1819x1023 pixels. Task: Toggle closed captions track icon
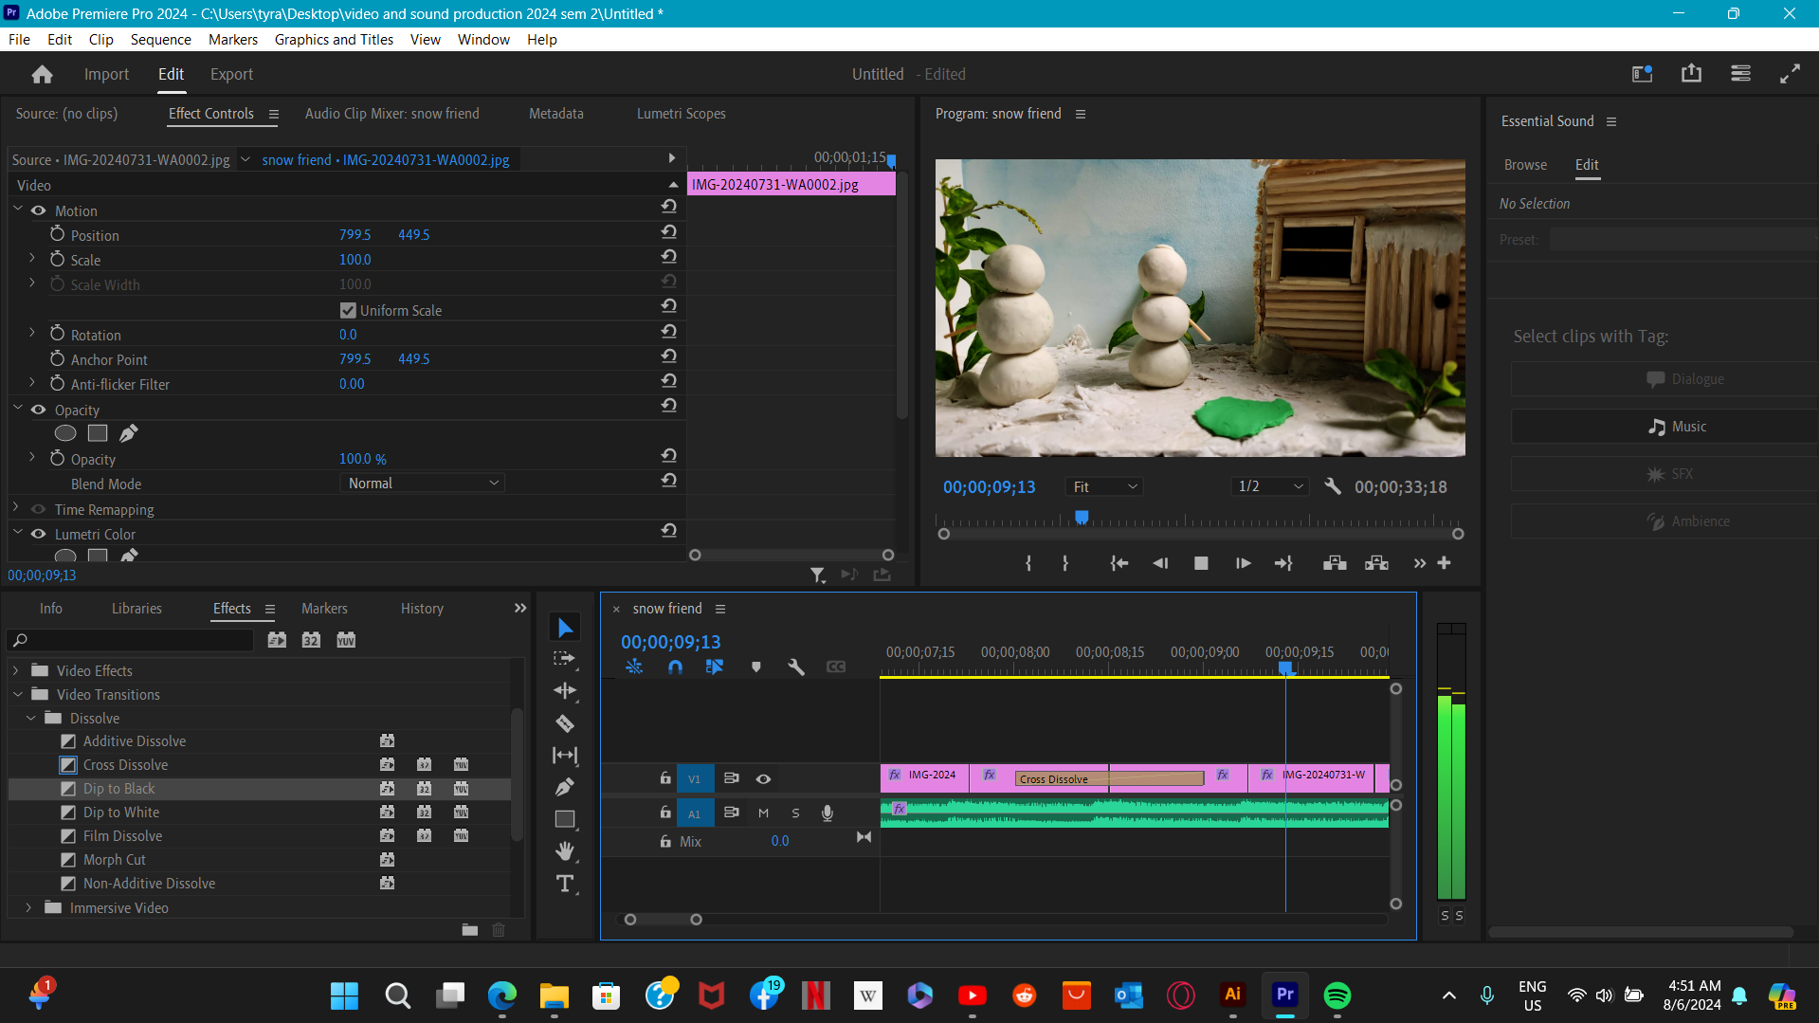pos(836,667)
